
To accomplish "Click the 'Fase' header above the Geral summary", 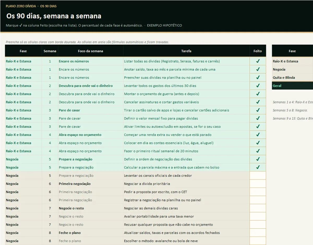I will [x=292, y=51].
